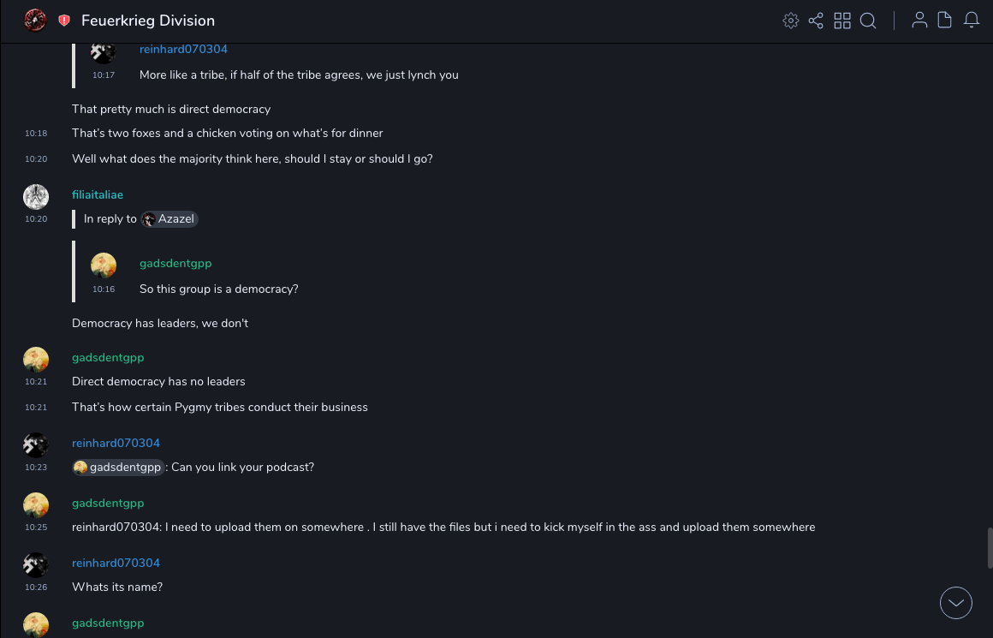Click the gadsdentgpp mention pill in podcast message

[x=118, y=468]
